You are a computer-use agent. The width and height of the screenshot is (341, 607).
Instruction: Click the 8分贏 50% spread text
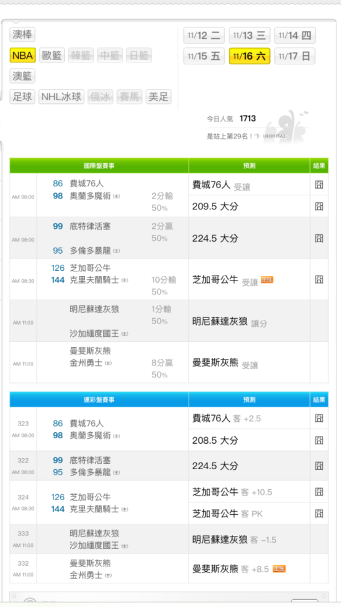click(162, 368)
